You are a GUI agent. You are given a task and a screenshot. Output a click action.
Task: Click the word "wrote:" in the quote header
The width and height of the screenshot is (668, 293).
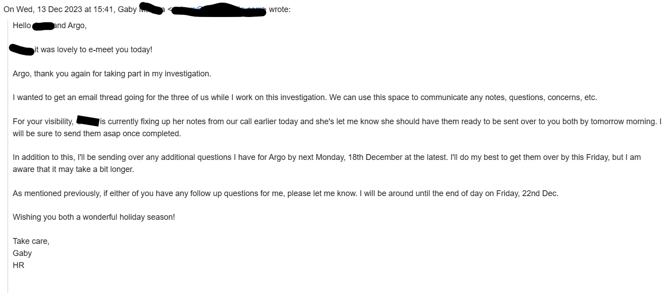pyautogui.click(x=279, y=10)
